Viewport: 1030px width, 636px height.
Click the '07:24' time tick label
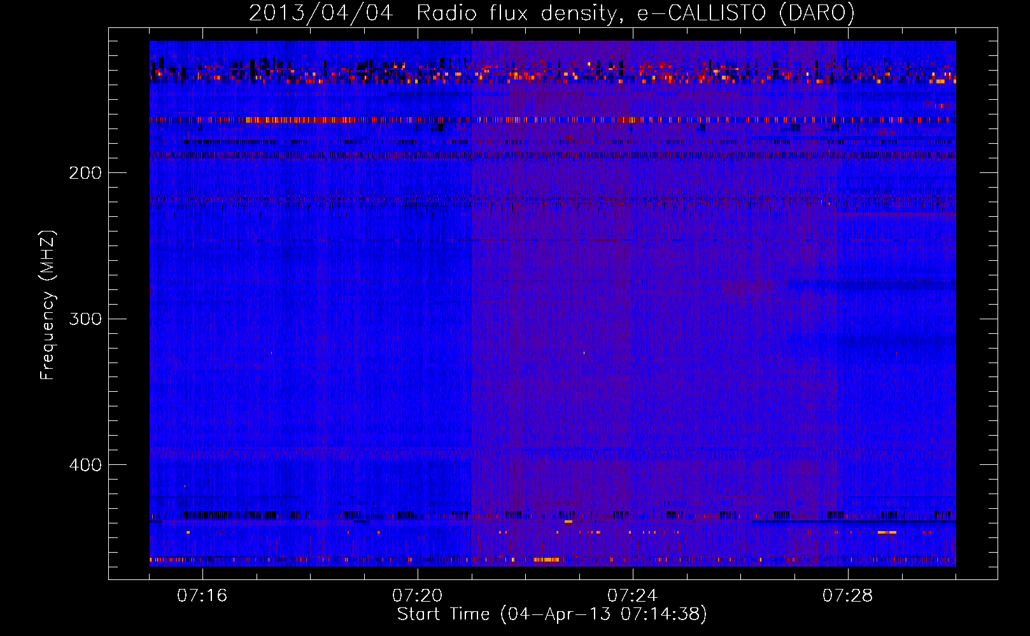633,596
